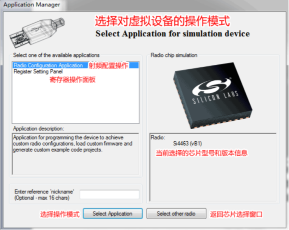Click the 'Select Application for simulation device' heading

click(x=172, y=34)
